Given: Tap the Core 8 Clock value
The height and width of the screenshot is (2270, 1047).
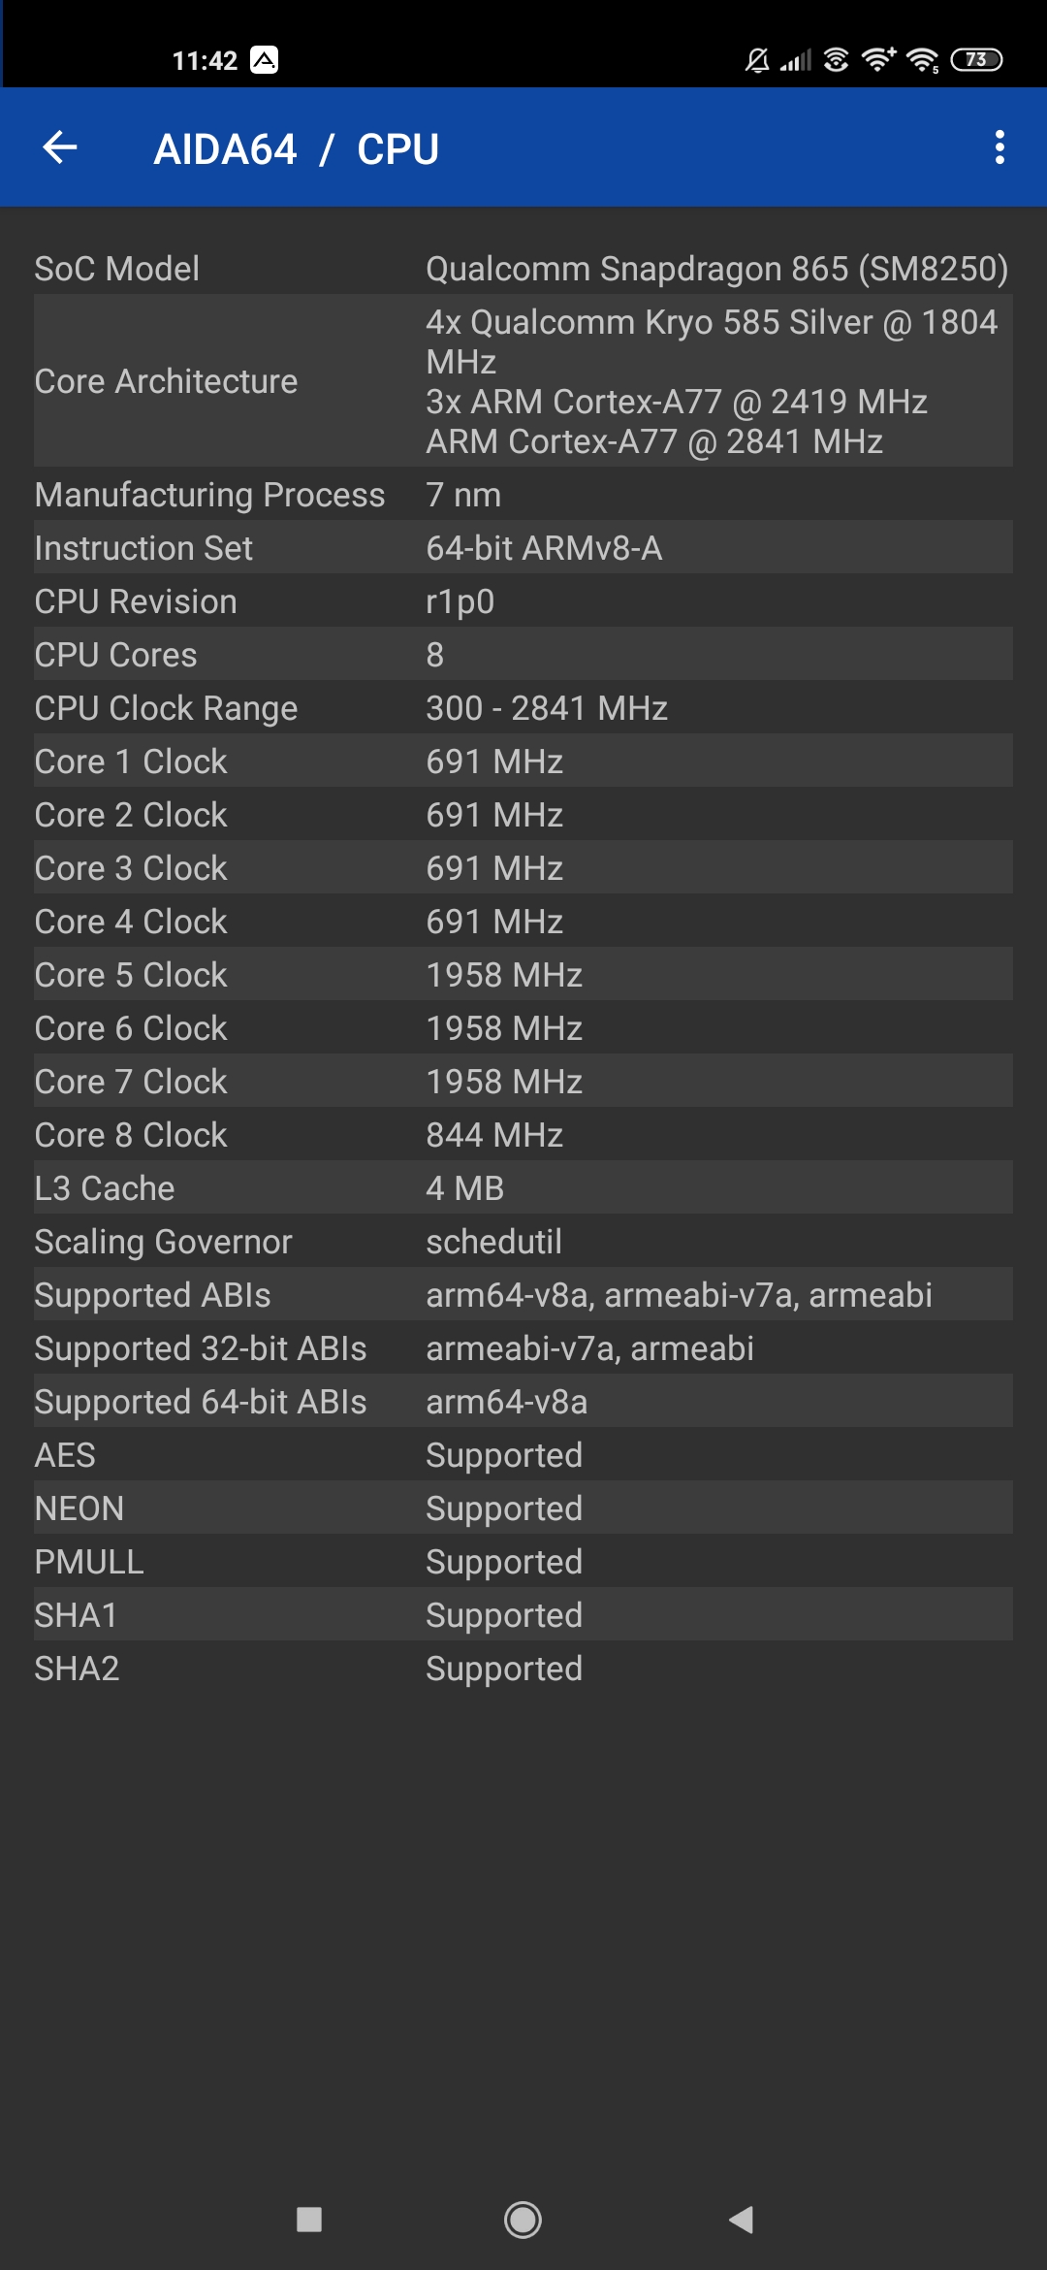Looking at the screenshot, I should [494, 1135].
